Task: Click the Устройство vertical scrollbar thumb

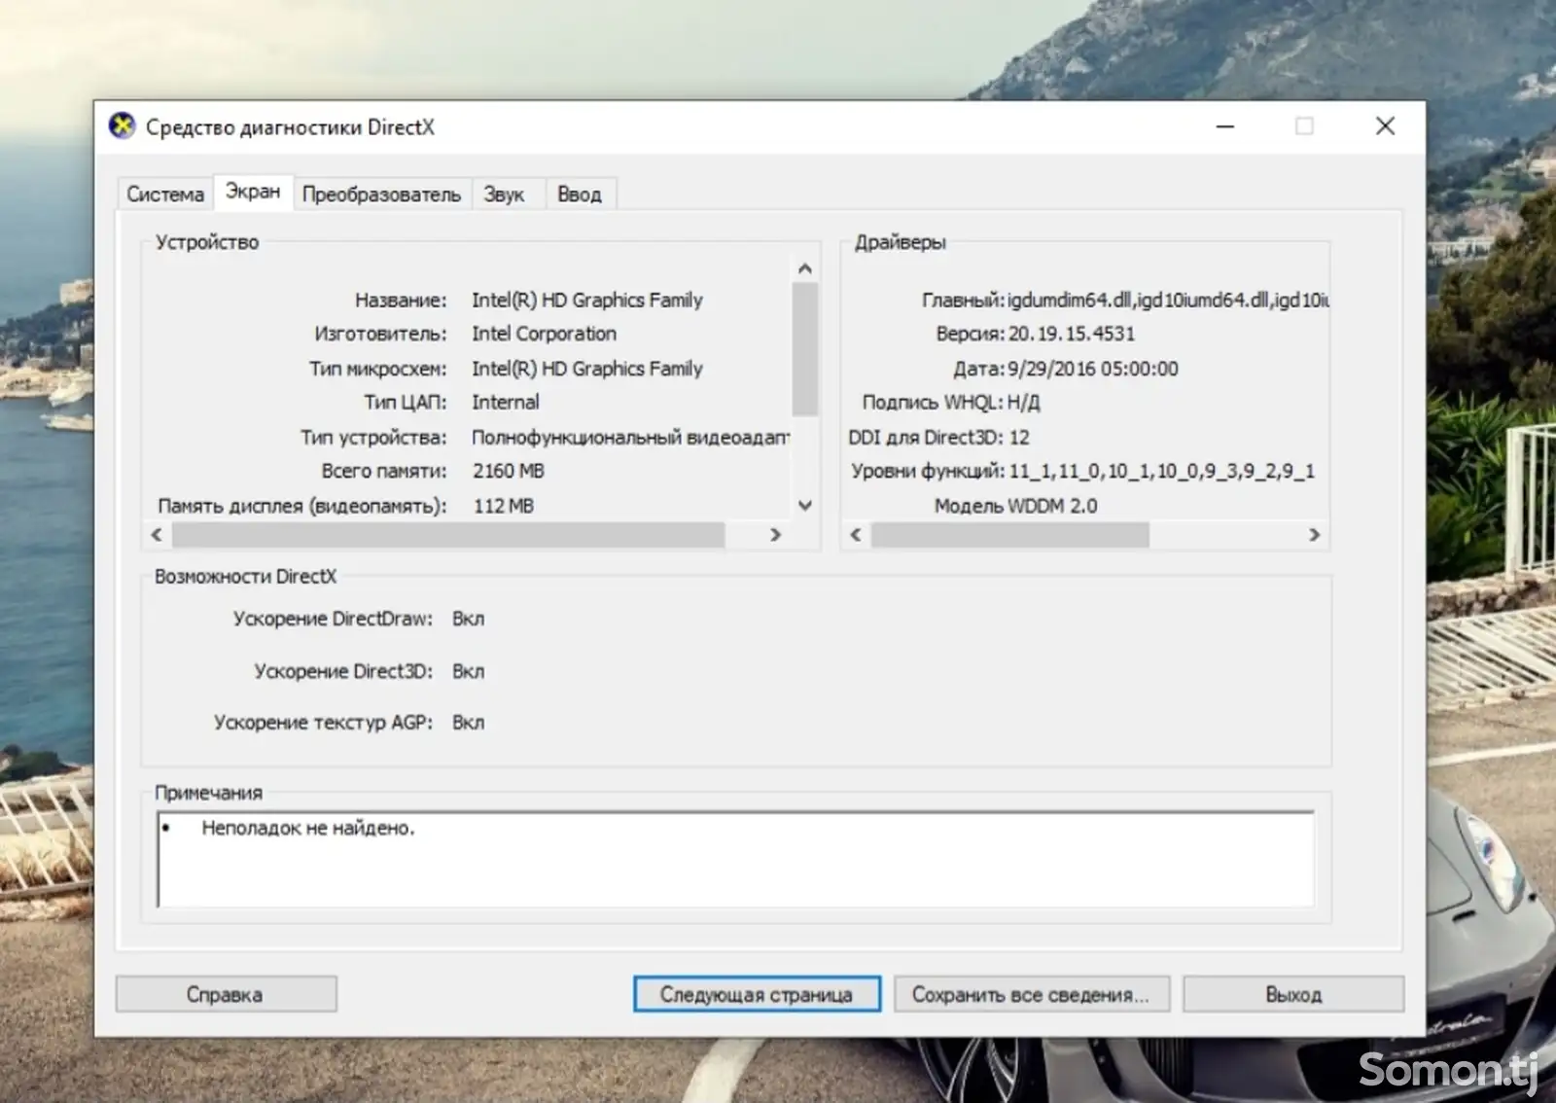Action: coord(804,348)
